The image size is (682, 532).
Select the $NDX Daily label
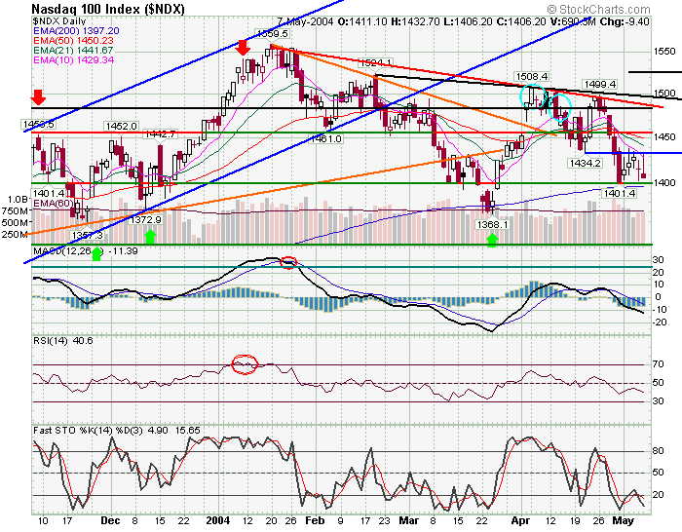(x=59, y=21)
